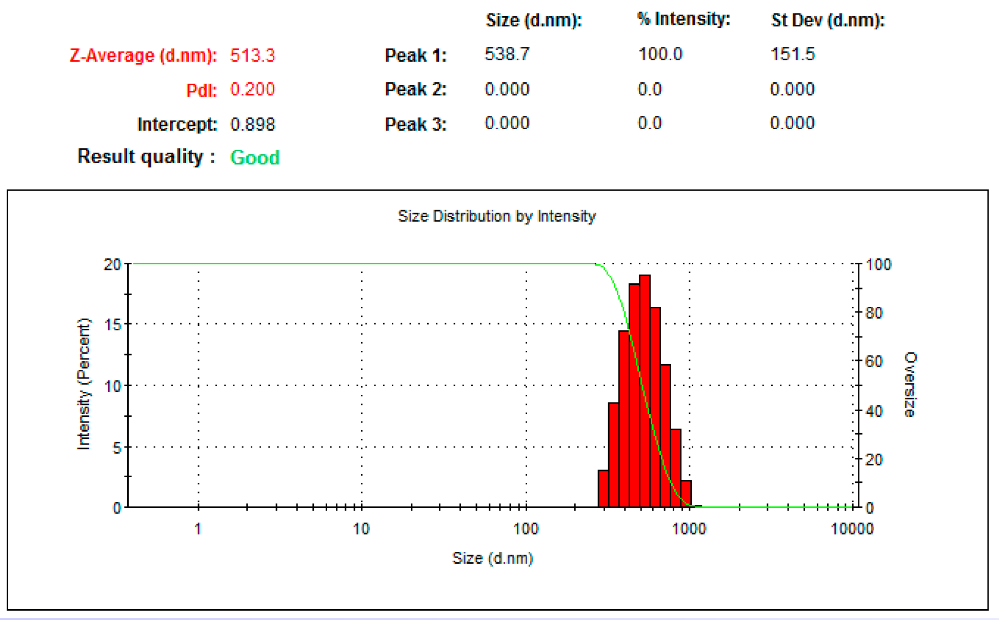Click the Peak 2 row label
Image resolution: width=999 pixels, height=625 pixels.
pos(416,89)
